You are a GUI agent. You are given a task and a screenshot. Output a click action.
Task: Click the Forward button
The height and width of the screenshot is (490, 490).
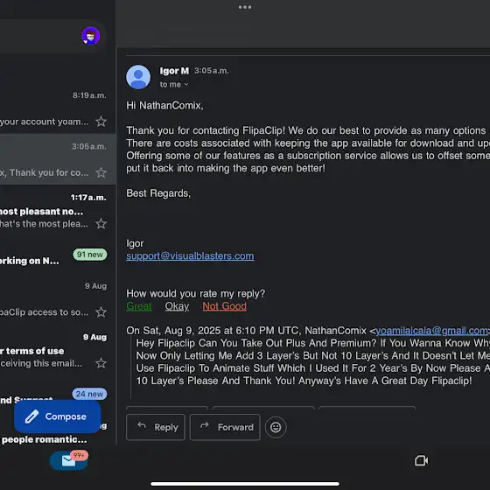(225, 427)
